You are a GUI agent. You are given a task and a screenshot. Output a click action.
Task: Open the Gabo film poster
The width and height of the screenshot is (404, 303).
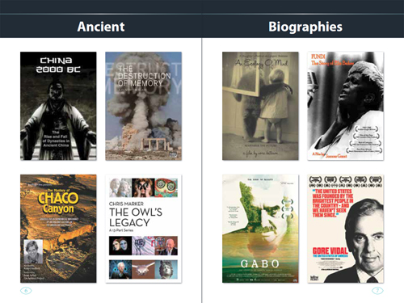pyautogui.click(x=260, y=229)
